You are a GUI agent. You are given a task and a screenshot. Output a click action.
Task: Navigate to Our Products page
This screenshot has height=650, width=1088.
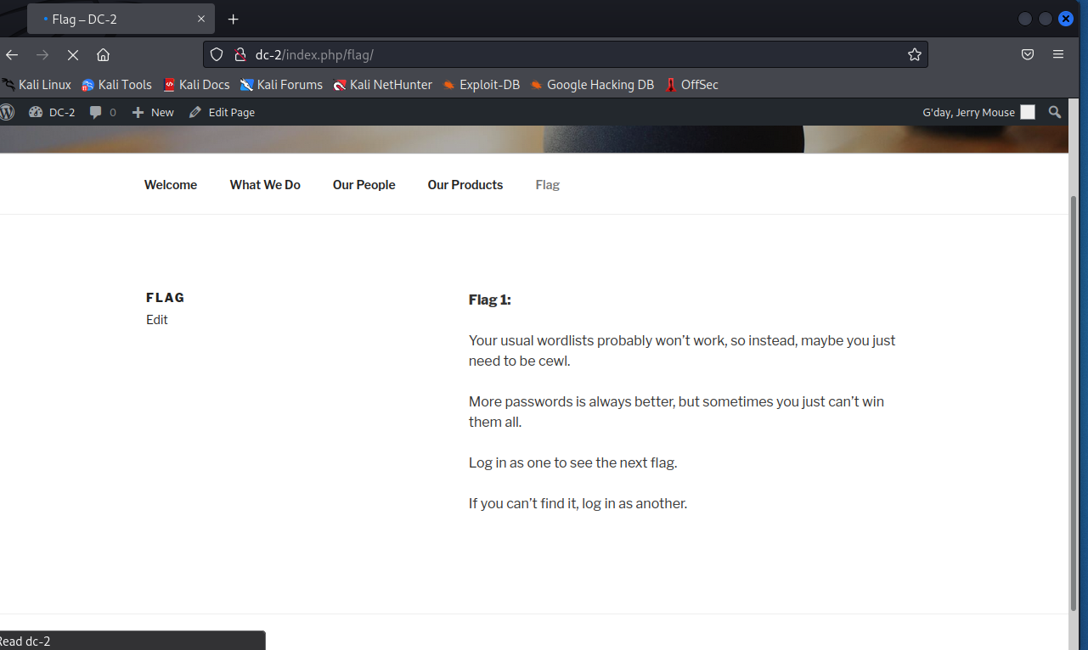465,185
